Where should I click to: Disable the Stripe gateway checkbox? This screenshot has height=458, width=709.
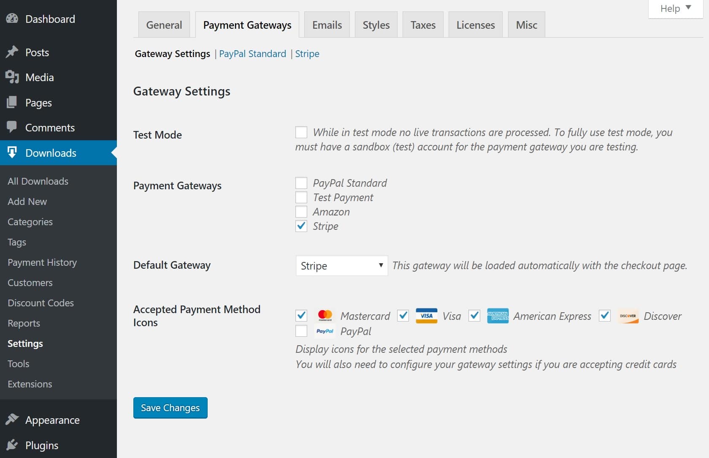coord(301,226)
